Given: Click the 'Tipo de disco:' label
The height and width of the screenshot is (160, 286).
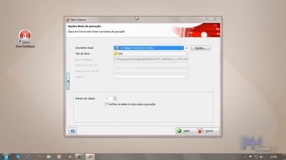Looking at the screenshot, I should [x=83, y=54].
